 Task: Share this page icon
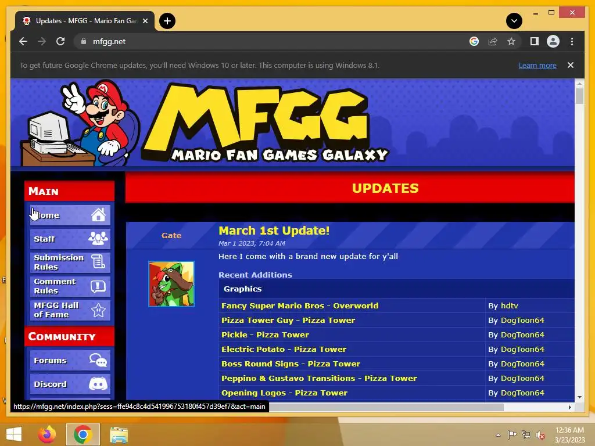[493, 41]
